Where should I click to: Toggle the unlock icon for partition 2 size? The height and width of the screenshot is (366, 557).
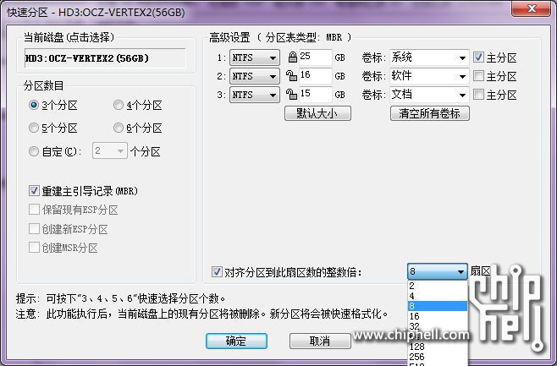pyautogui.click(x=291, y=75)
